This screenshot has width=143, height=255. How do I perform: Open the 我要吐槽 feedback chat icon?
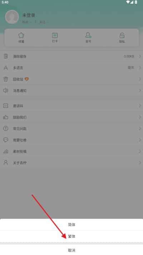[x=6, y=140]
